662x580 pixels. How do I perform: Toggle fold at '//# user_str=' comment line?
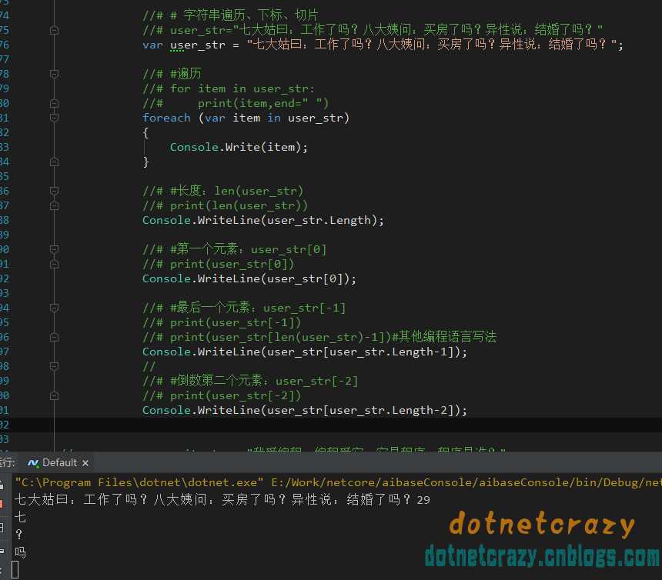[x=54, y=30]
